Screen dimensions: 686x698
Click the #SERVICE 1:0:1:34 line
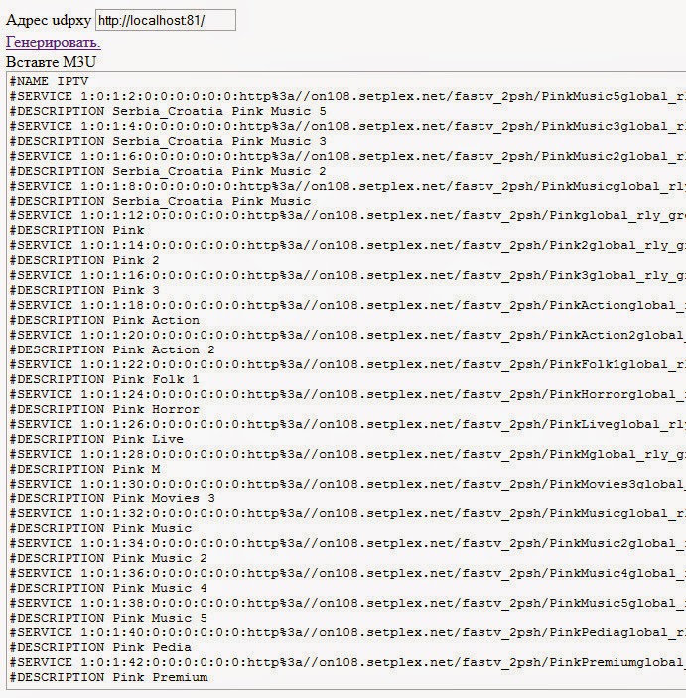[x=347, y=544]
